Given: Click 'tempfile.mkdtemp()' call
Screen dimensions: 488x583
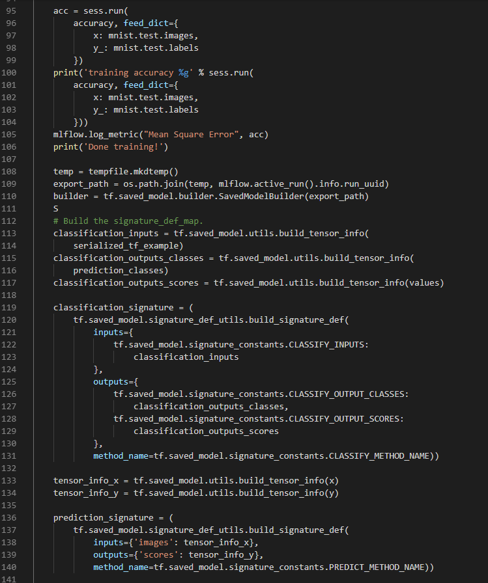Looking at the screenshot, I should 134,171.
